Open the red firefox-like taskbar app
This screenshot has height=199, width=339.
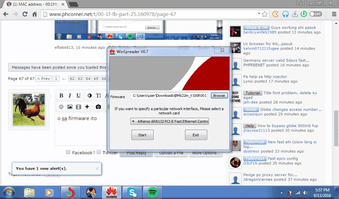point(70,192)
